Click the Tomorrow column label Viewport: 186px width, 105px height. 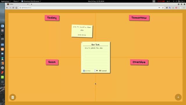pyautogui.click(x=139, y=18)
